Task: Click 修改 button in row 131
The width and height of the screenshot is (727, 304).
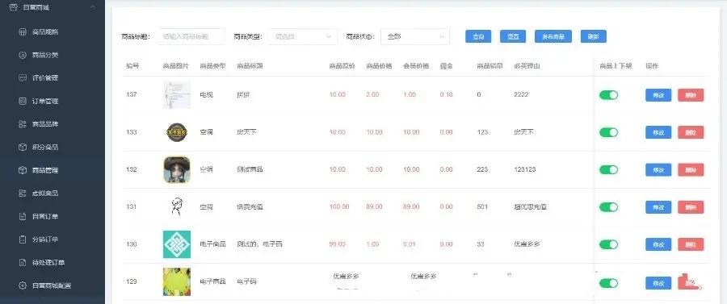Action: click(658, 207)
